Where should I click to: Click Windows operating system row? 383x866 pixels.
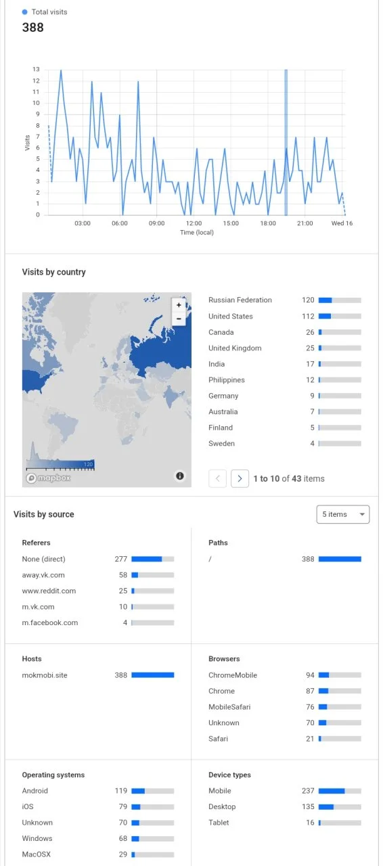tap(98, 839)
